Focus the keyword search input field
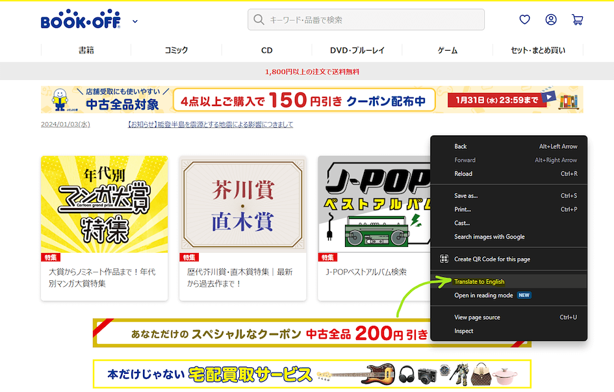This screenshot has height=392, width=614. point(366,20)
